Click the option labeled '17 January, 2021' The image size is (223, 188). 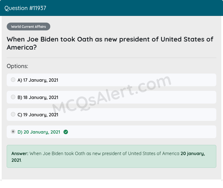(x=38, y=80)
